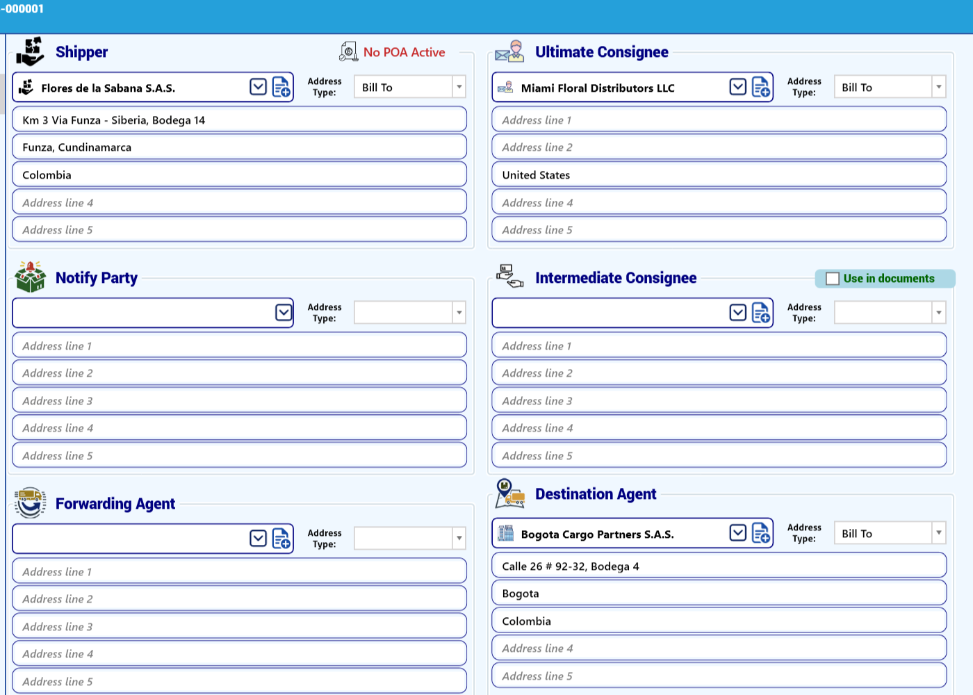Click Shipper field containing Funza, Cundinamarca
973x695 pixels.
(x=239, y=147)
